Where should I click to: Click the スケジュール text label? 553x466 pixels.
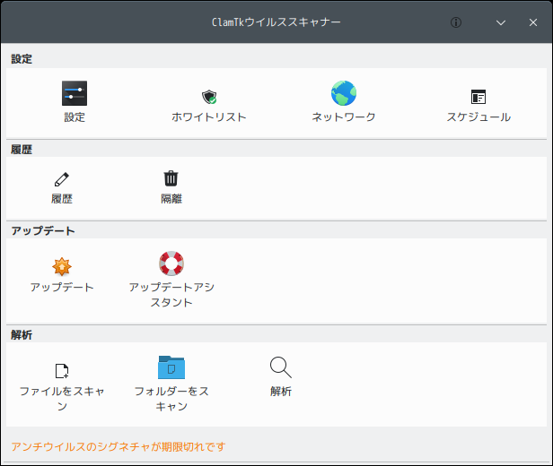pyautogui.click(x=478, y=117)
